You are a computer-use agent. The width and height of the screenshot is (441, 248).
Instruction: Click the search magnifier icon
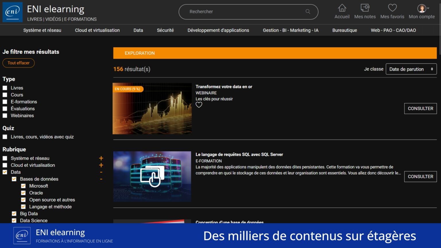tap(307, 11)
